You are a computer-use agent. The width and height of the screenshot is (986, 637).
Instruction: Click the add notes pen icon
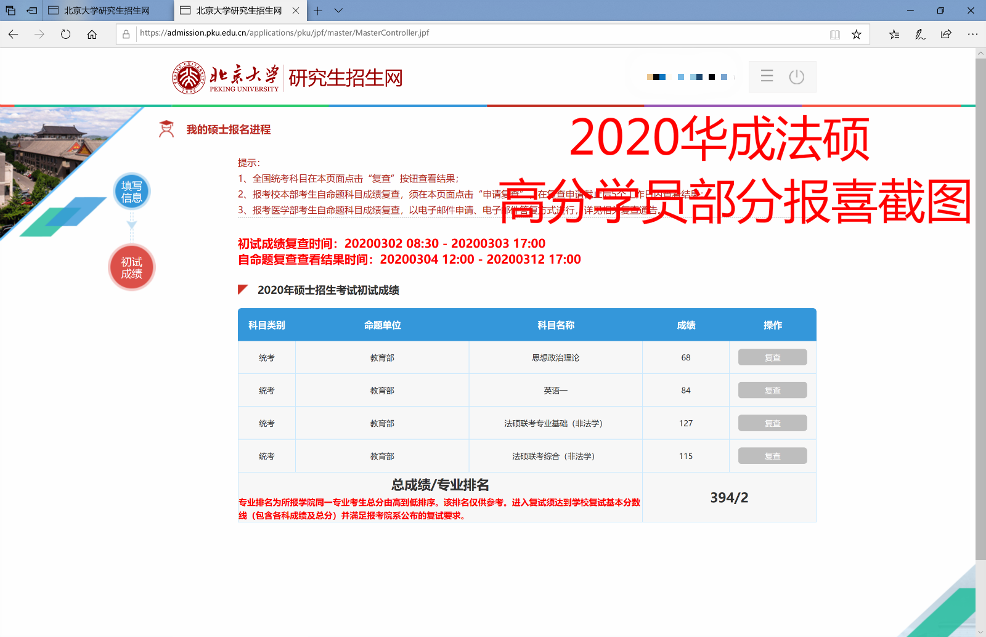[x=920, y=34]
